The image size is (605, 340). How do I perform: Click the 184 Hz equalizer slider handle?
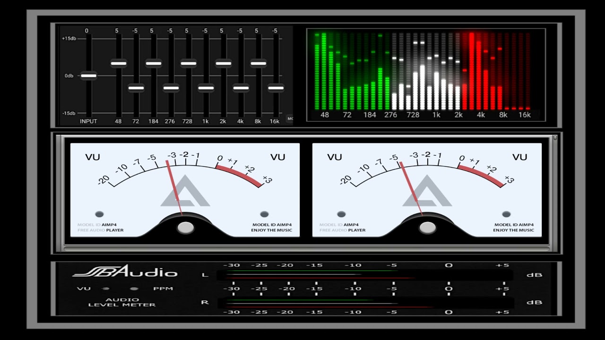tap(154, 63)
